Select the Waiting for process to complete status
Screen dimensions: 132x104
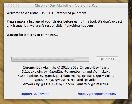[x=32, y=35]
